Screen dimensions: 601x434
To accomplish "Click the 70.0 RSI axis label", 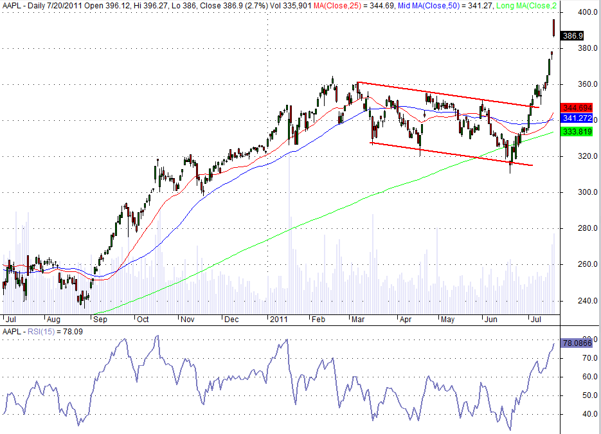I will [x=590, y=358].
